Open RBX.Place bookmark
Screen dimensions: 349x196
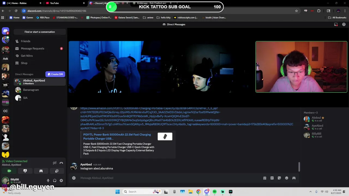pos(43,18)
